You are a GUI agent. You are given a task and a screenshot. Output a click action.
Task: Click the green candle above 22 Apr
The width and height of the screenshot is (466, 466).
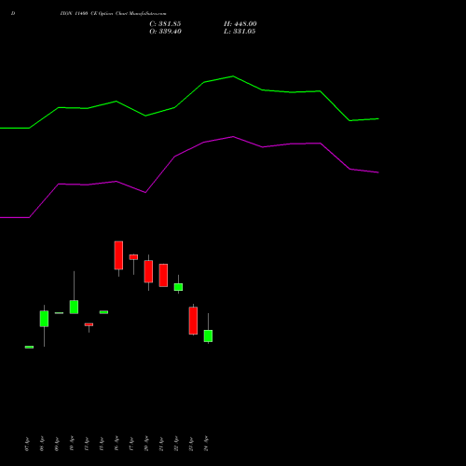point(178,287)
